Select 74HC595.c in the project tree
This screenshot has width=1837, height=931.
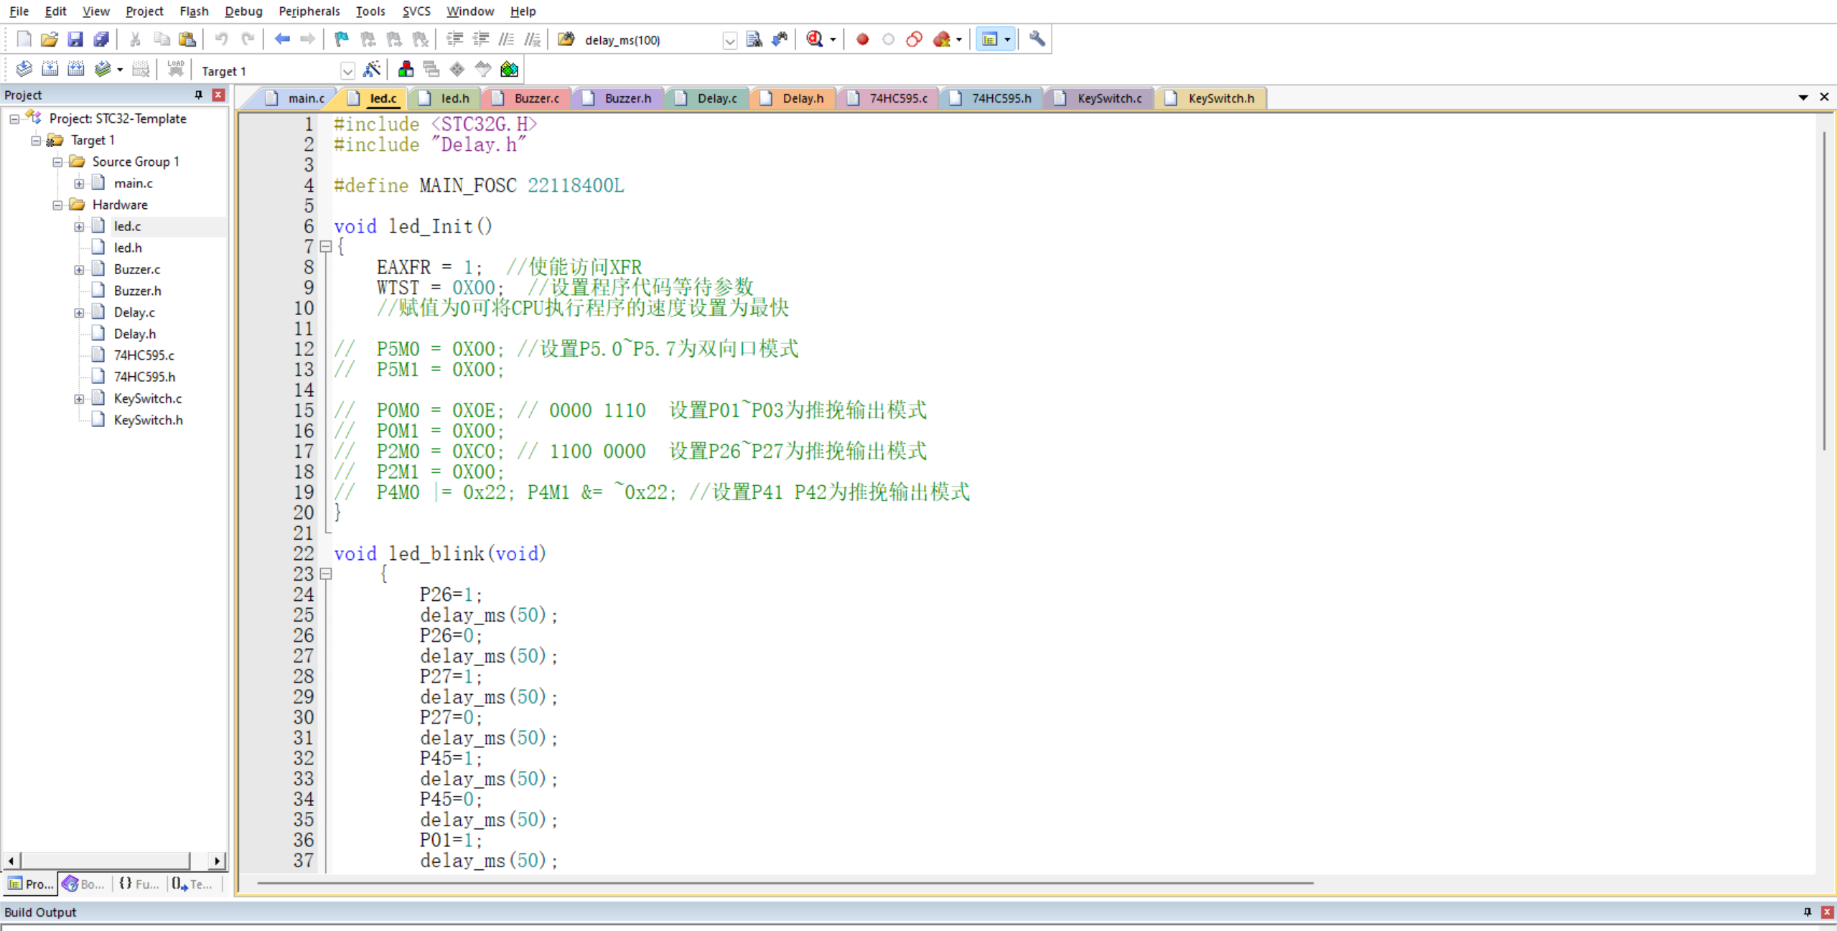[144, 355]
